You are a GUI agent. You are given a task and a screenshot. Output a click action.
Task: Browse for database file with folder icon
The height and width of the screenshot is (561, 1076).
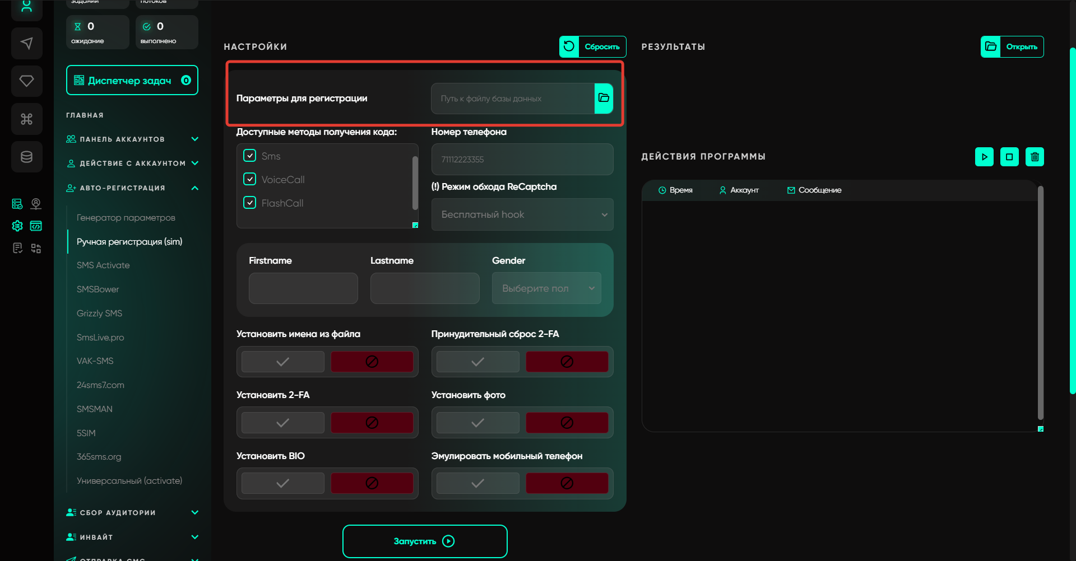(604, 99)
